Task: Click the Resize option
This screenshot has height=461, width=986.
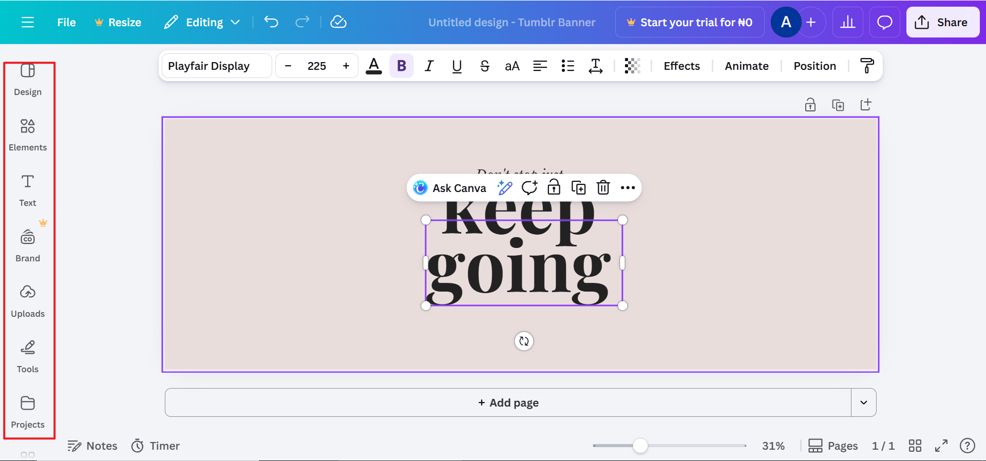Action: pyautogui.click(x=118, y=22)
